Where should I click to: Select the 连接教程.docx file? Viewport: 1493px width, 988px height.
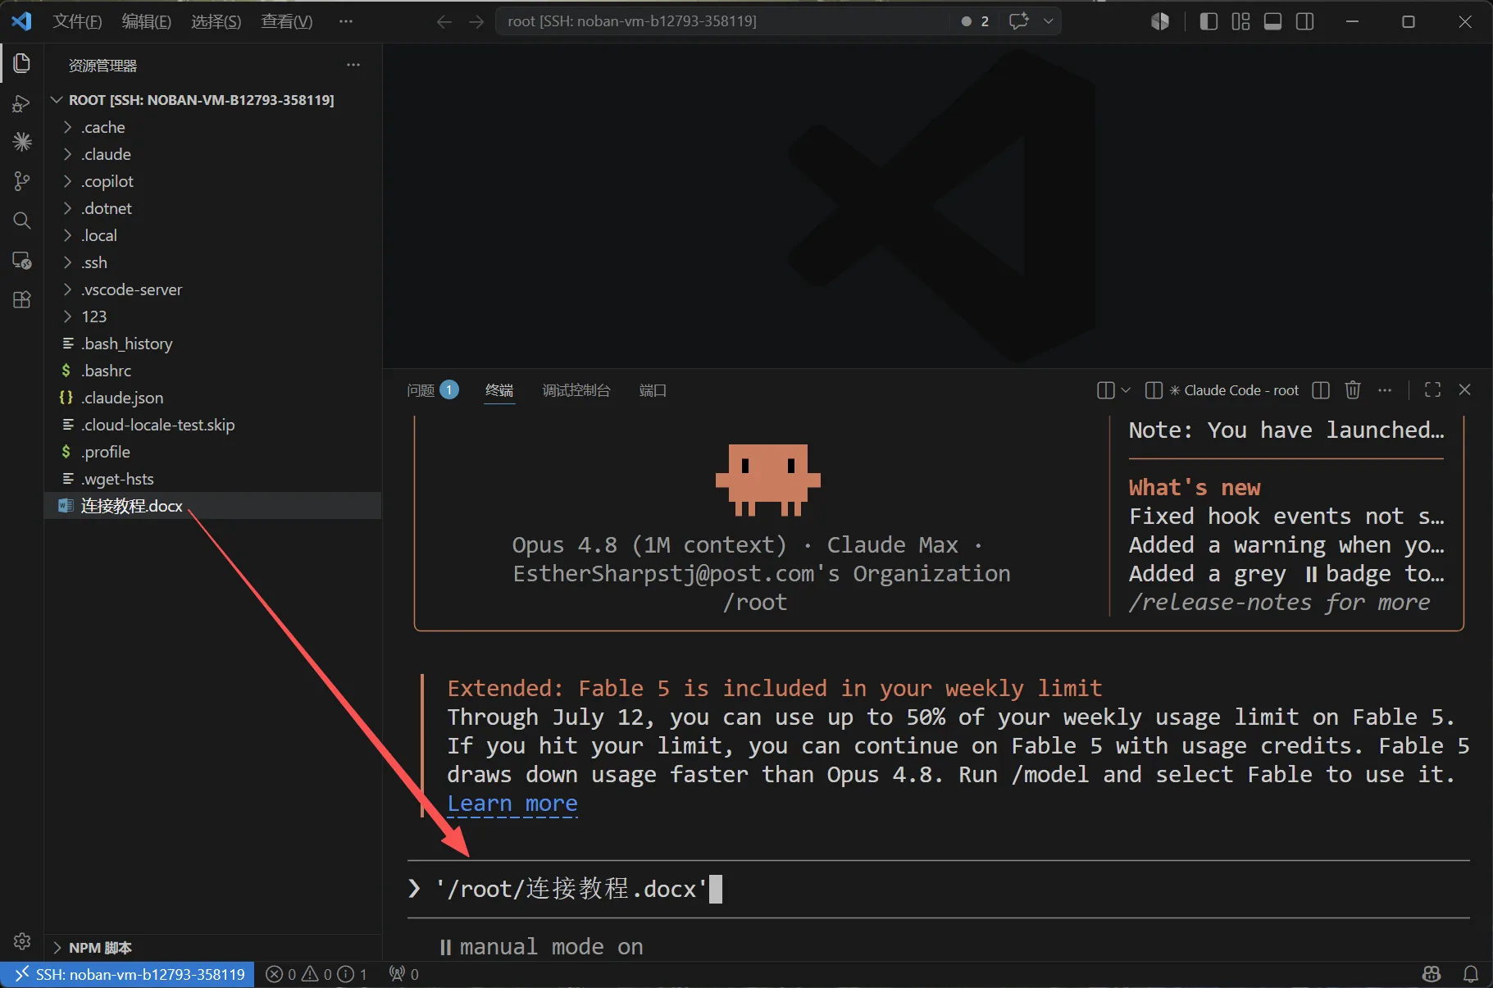coord(213,506)
